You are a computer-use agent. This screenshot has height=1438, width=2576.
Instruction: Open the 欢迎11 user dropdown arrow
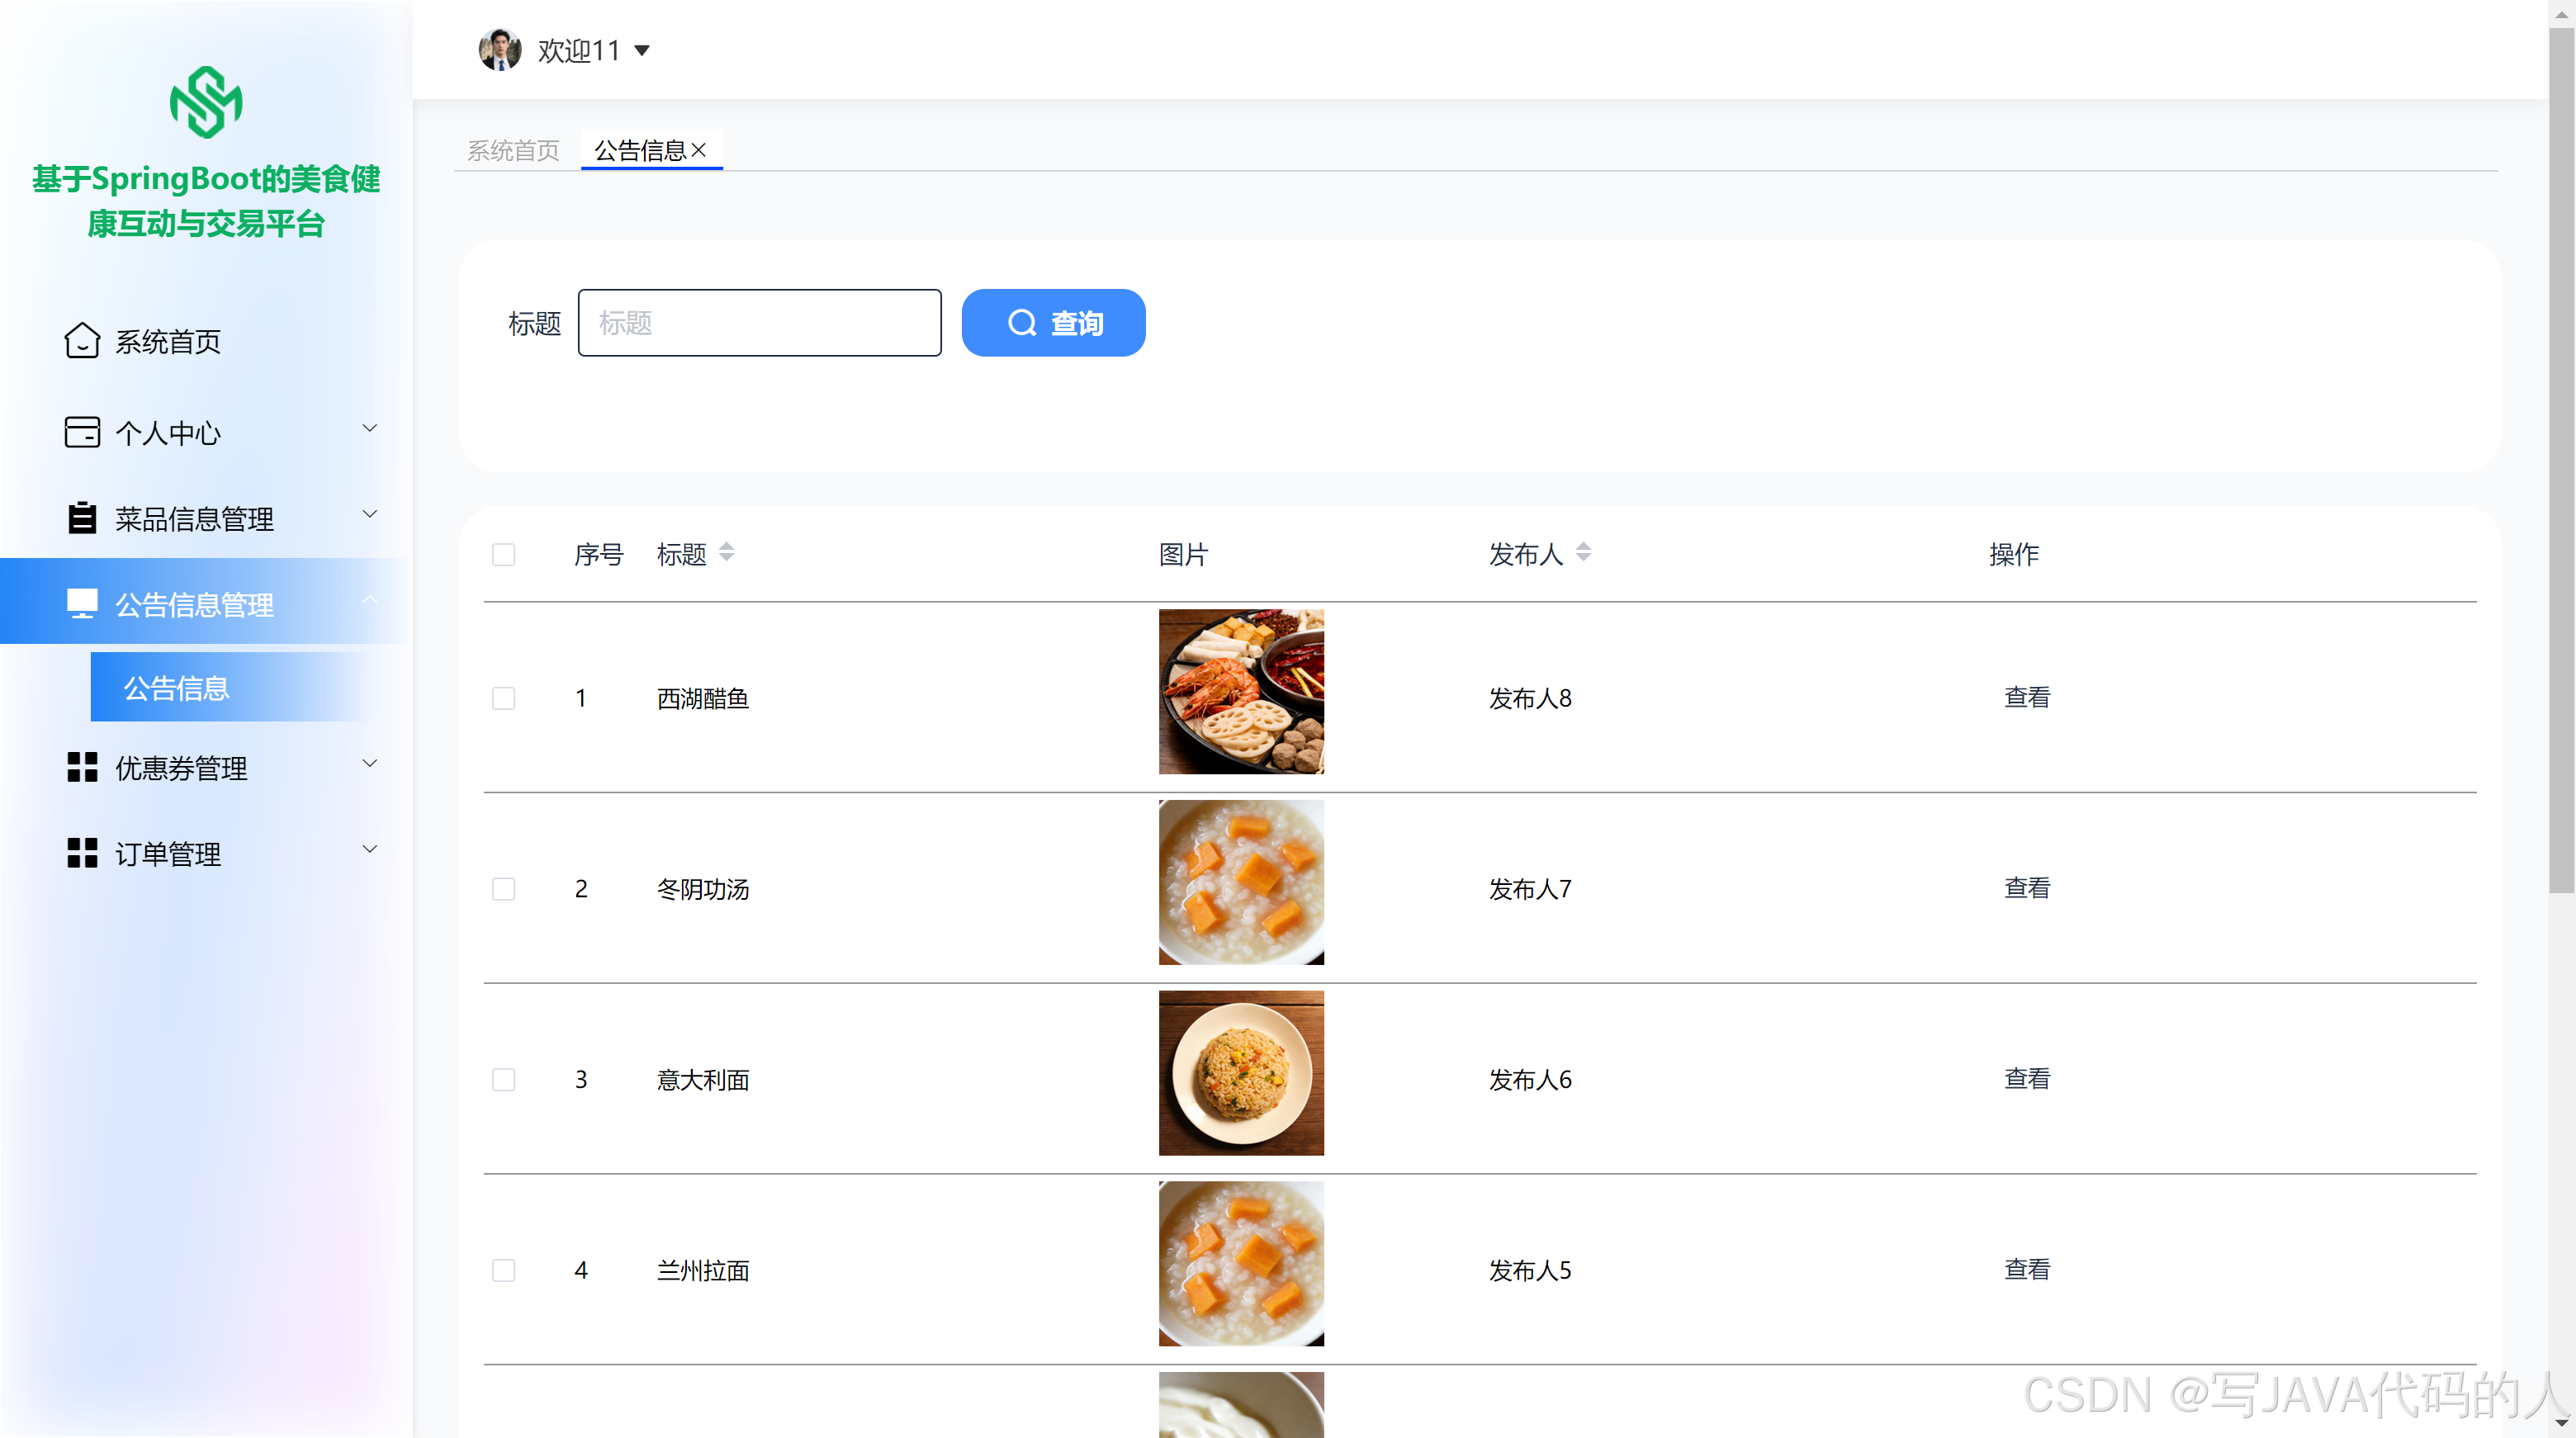coord(643,50)
